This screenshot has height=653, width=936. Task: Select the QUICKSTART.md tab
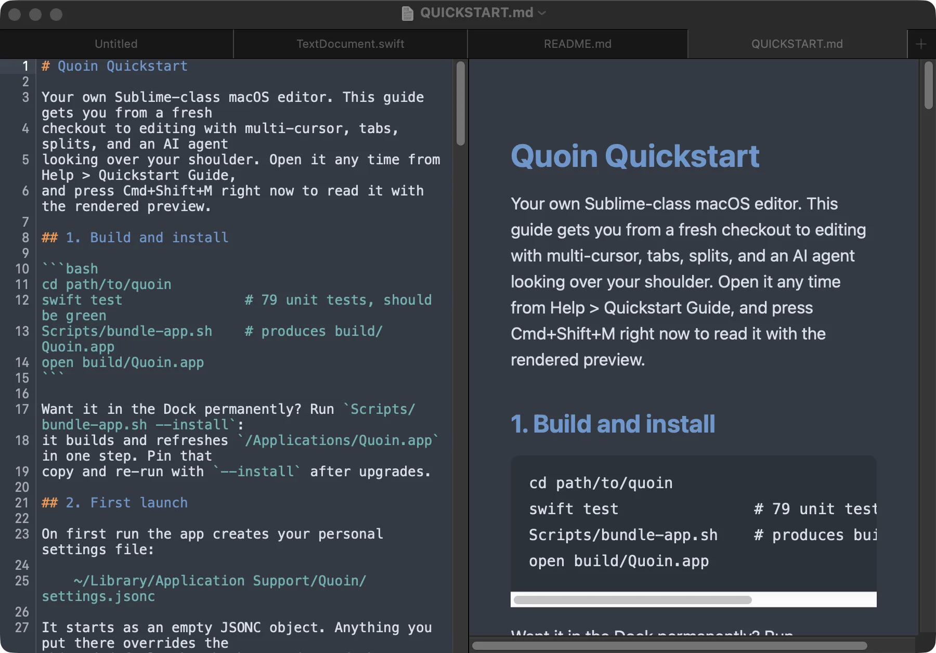coord(797,44)
